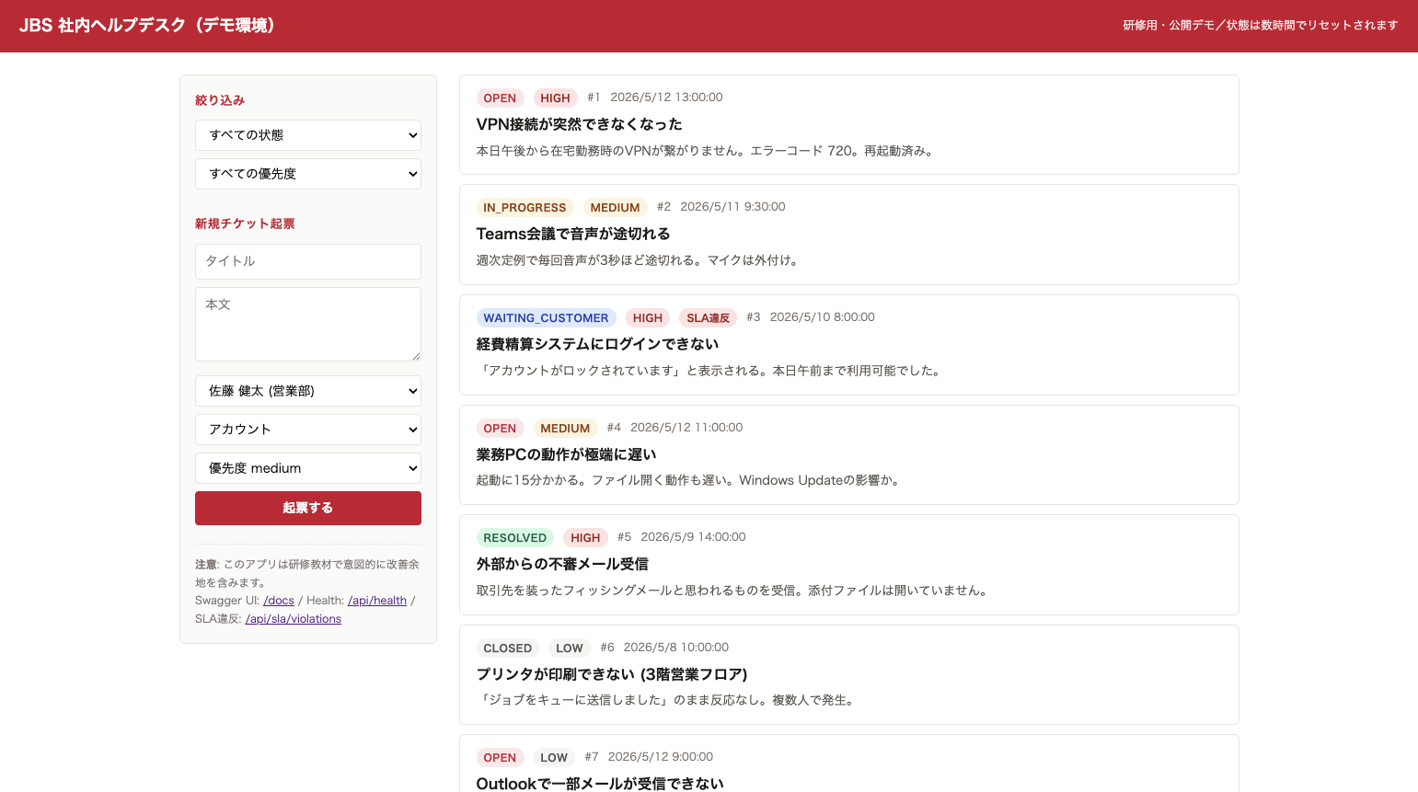Open the すべての状態 status filter dropdown

[307, 135]
